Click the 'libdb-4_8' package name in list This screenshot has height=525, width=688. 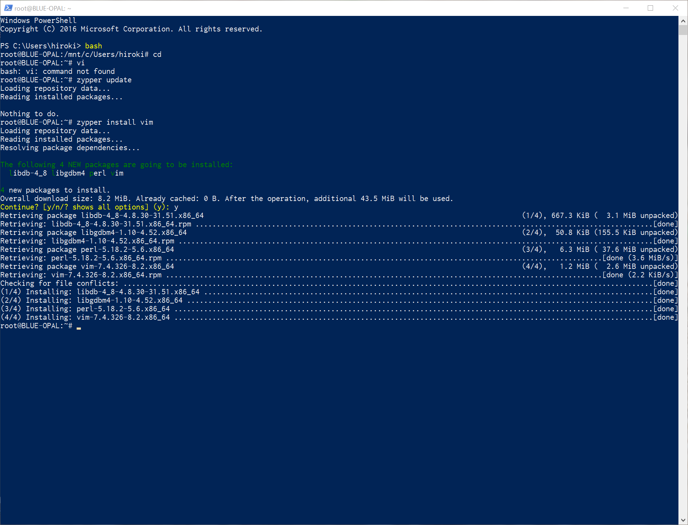point(28,173)
